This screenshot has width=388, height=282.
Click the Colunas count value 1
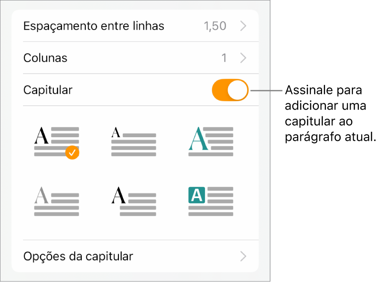pyautogui.click(x=224, y=58)
